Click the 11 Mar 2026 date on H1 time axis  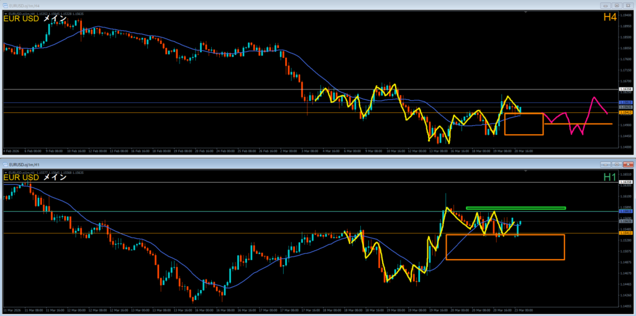(x=11, y=310)
